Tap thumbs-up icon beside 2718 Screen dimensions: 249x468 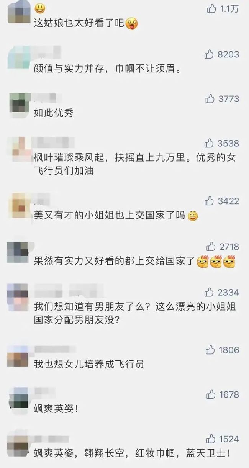coord(211,246)
